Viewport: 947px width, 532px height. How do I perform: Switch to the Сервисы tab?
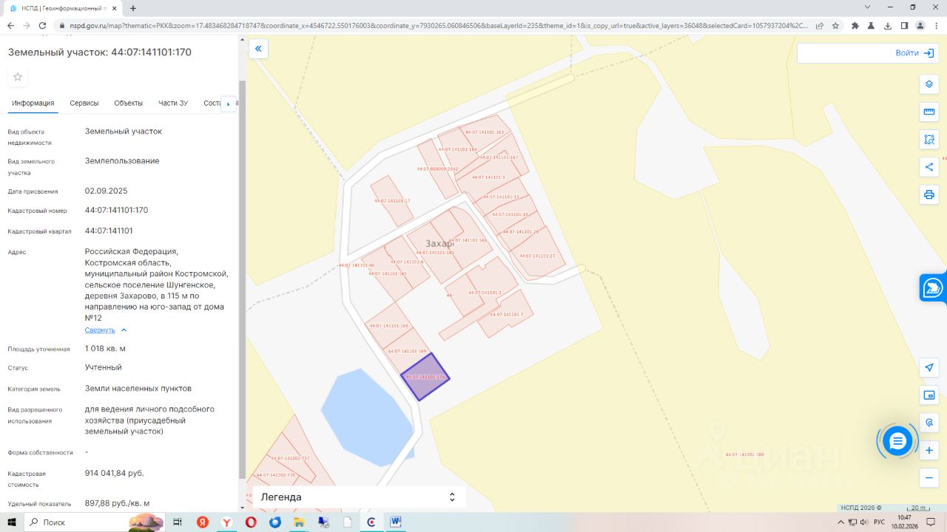tap(84, 103)
